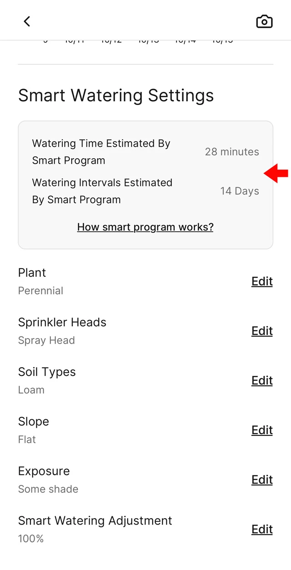
Task: Tap the Loam soil value
Action: click(31, 390)
